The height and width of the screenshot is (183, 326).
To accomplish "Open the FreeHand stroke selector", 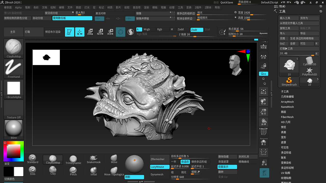I will tap(14, 69).
